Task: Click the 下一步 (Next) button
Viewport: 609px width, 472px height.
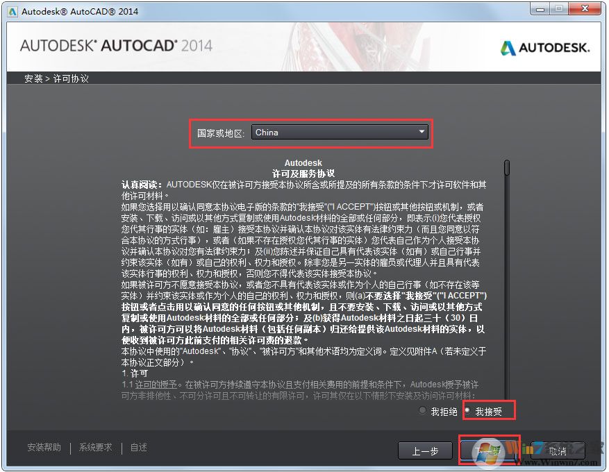Action: [488, 450]
